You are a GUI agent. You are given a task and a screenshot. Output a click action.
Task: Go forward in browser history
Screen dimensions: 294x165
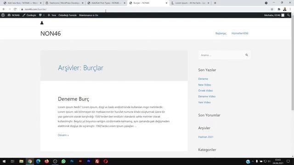click(x=10, y=9)
